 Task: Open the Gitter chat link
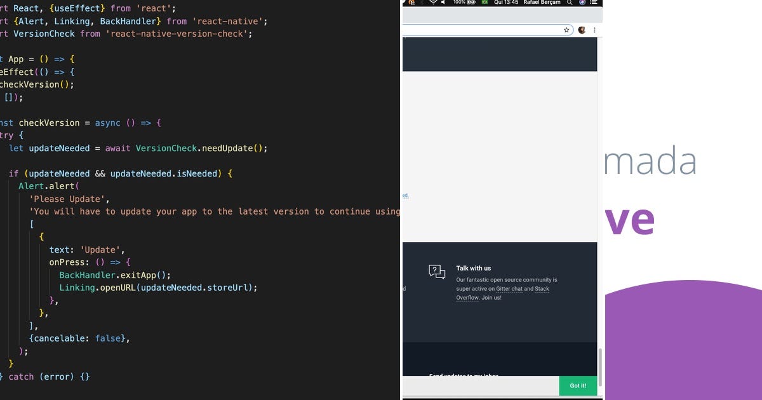pyautogui.click(x=509, y=289)
